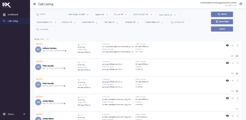Image resolution: width=246 pixels, height=120 pixels.
Task: Click the AC avatar for Anthony Cardoza
Action: point(38,49)
